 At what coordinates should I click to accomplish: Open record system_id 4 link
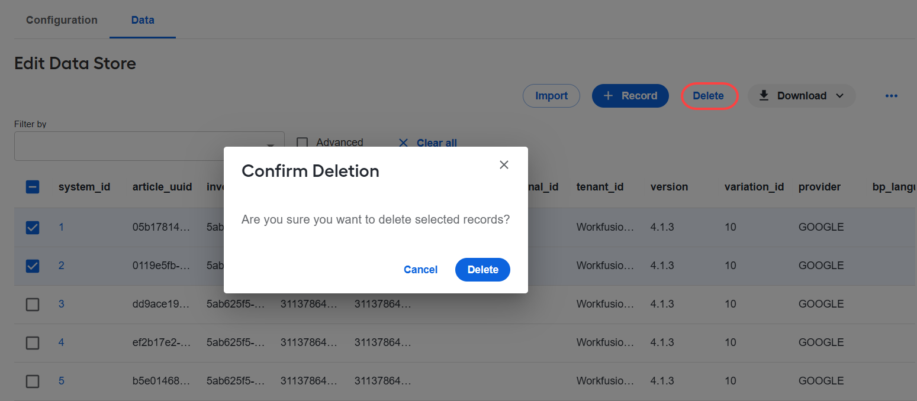(61, 342)
